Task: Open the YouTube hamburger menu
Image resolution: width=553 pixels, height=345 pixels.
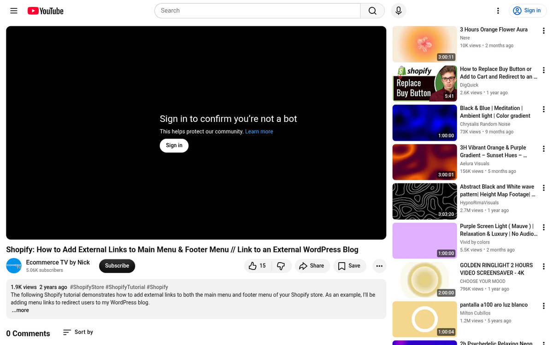Action: pos(13,11)
